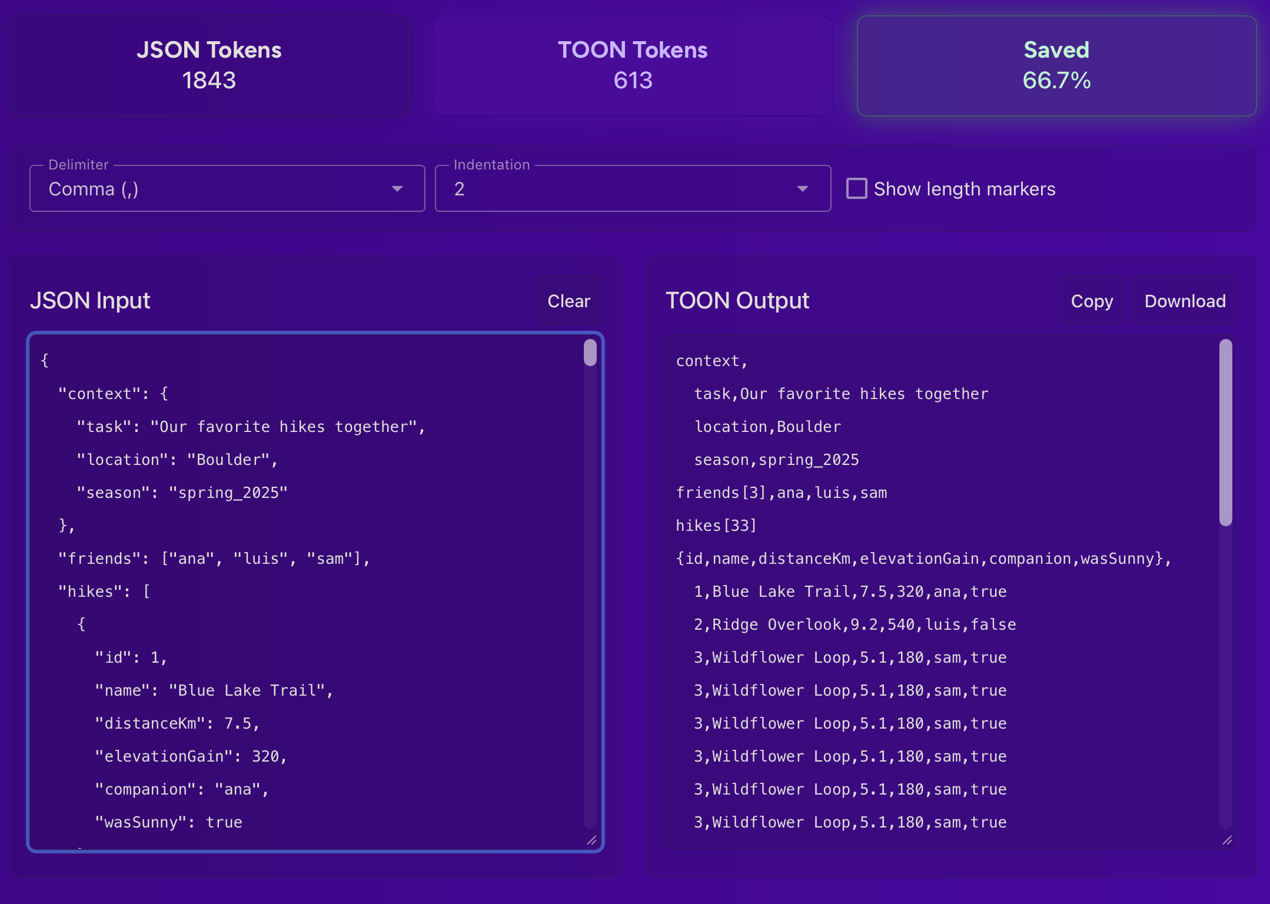Open the Indentation dropdown
This screenshot has height=904, width=1270.
[x=633, y=188]
